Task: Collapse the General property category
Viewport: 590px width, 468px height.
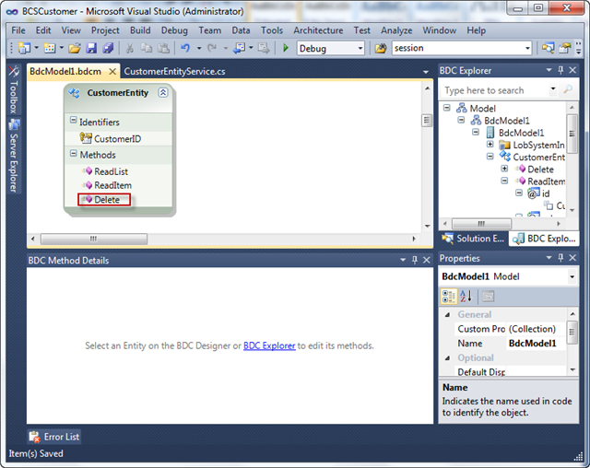Action: 448,315
